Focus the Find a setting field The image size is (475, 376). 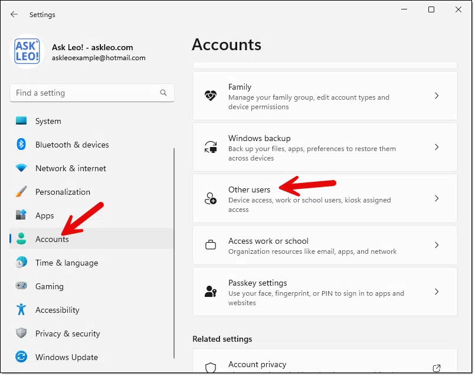92,93
